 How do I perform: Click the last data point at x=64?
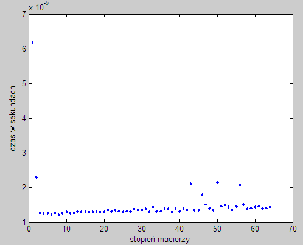click(x=270, y=207)
